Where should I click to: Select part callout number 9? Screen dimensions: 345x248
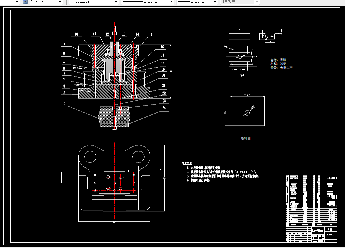point(64,44)
